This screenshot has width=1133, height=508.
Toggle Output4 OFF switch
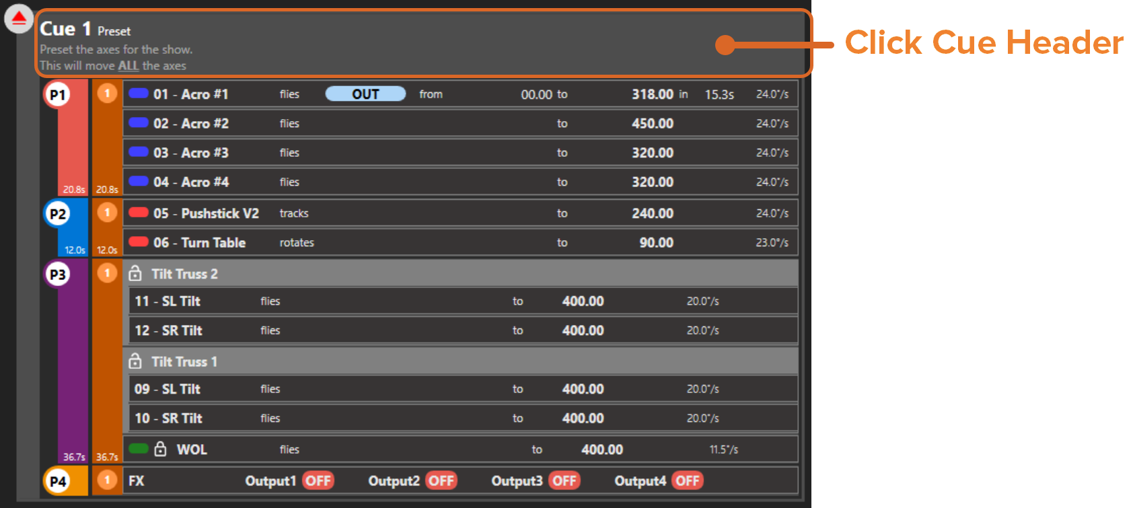tap(688, 480)
